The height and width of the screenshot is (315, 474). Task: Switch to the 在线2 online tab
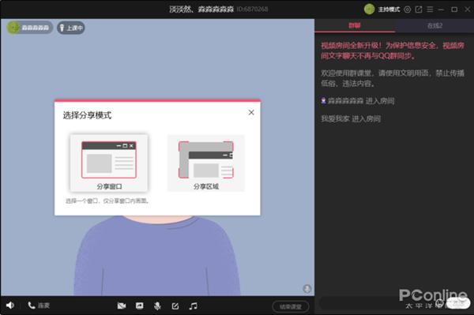pos(434,26)
